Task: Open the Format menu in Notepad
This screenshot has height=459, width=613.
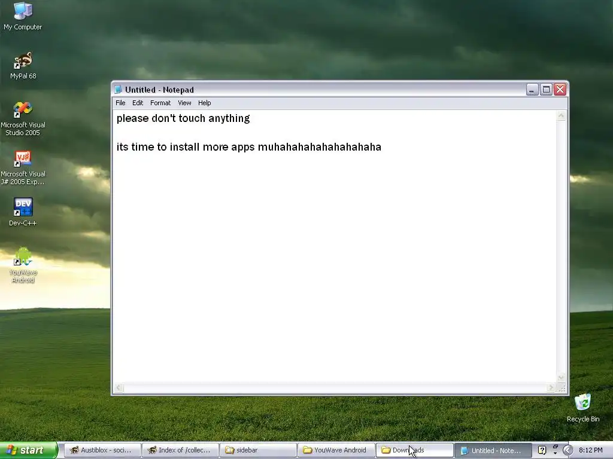Action: point(160,103)
